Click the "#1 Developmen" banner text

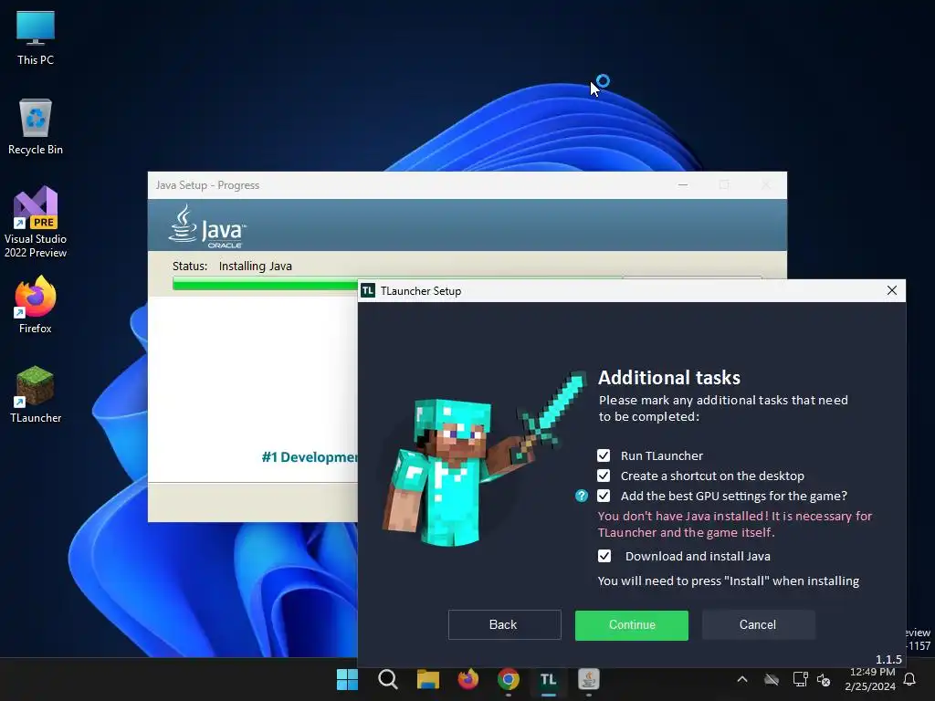[x=310, y=457]
